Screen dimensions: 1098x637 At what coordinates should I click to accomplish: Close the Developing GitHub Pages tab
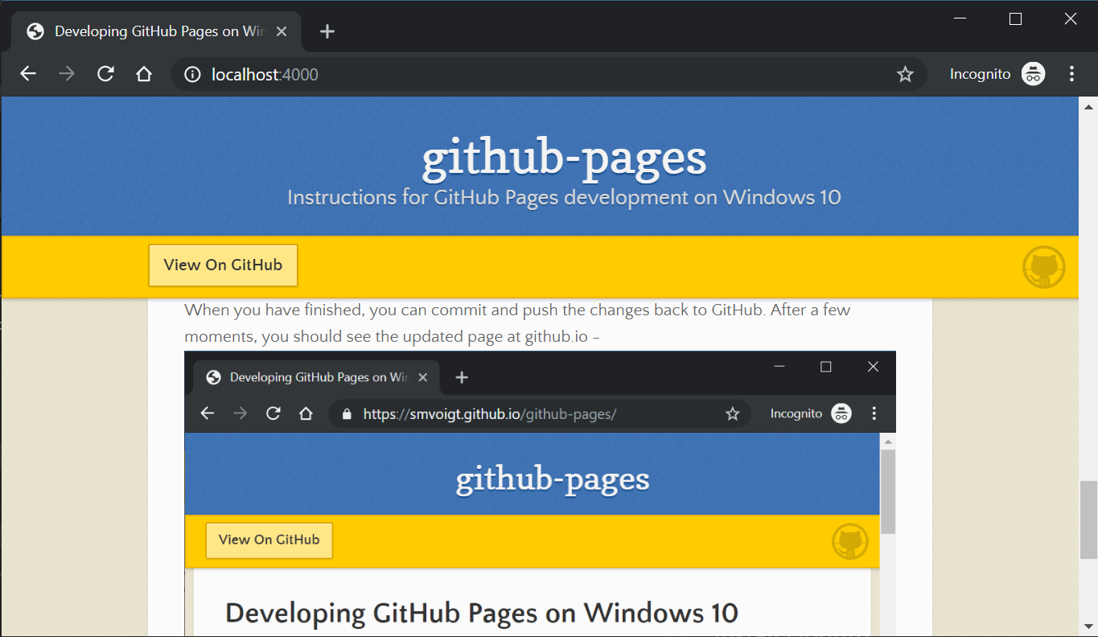pos(282,31)
